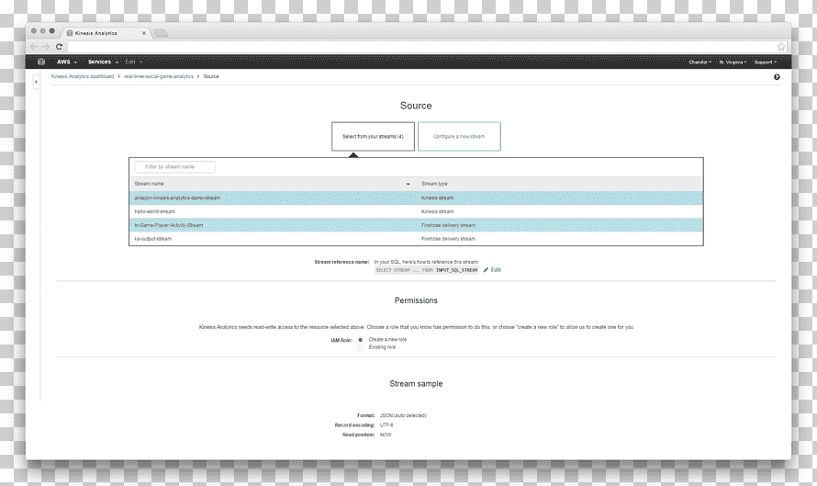Open a new browser tab
817x486 pixels.
click(161, 33)
